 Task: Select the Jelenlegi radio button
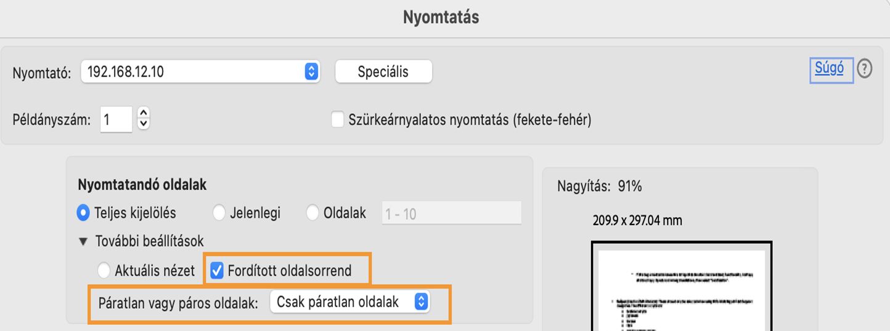point(219,213)
